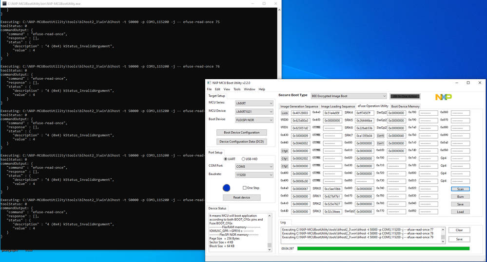
Task: Click the Conf0 value field 0x00000040
Action: 396,136
